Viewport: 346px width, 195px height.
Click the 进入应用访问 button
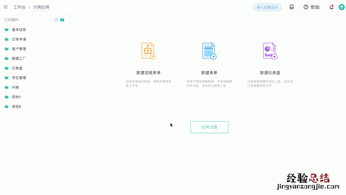tap(267, 7)
